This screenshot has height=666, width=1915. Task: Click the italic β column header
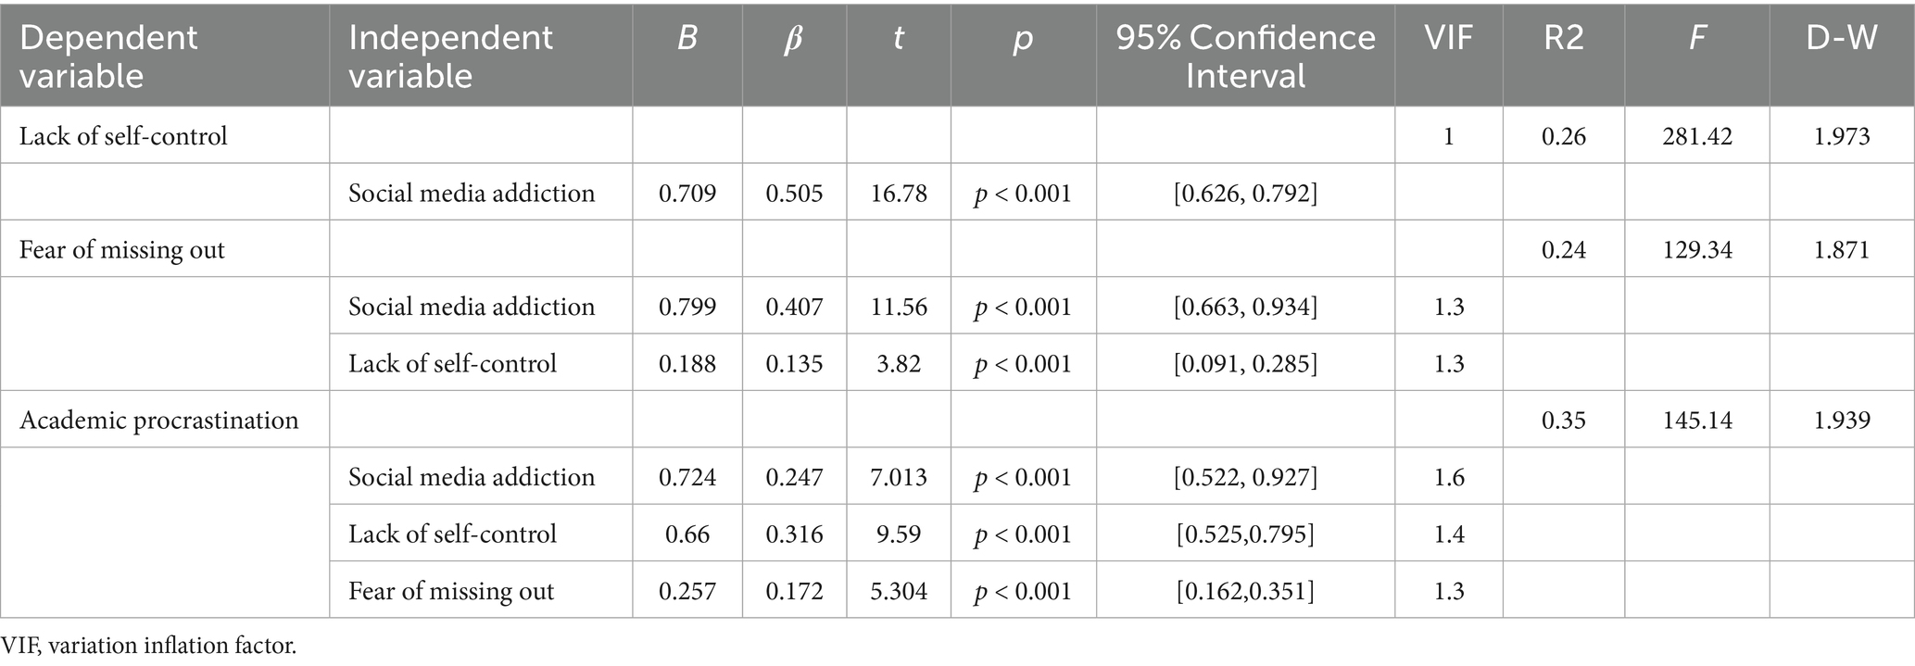(793, 40)
